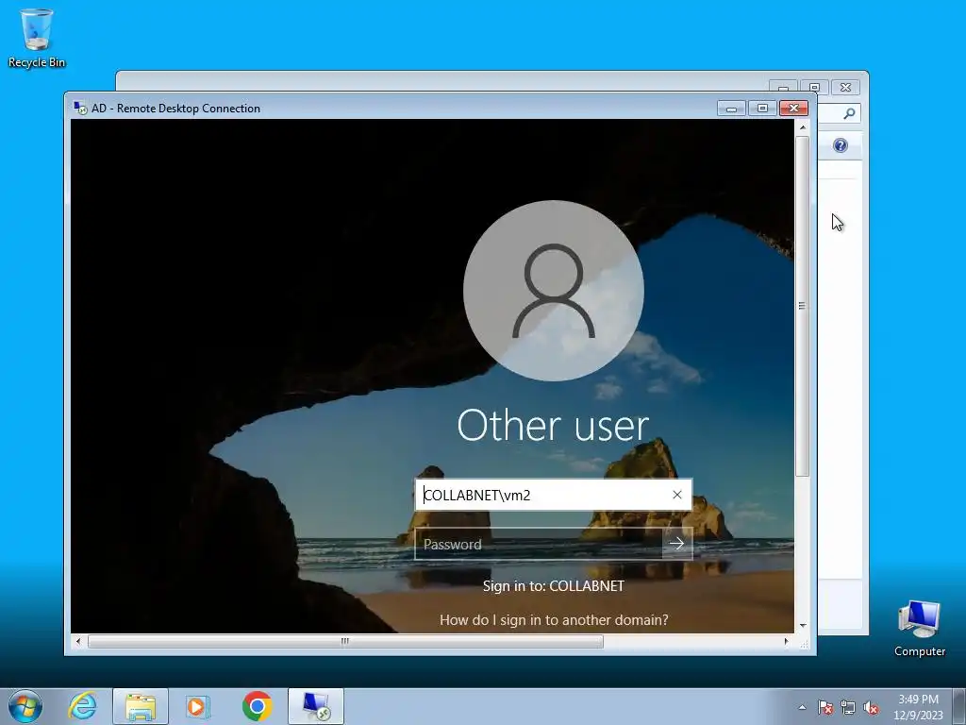Click the 'Other user' heading
Image resolution: width=966 pixels, height=725 pixels.
(x=553, y=426)
